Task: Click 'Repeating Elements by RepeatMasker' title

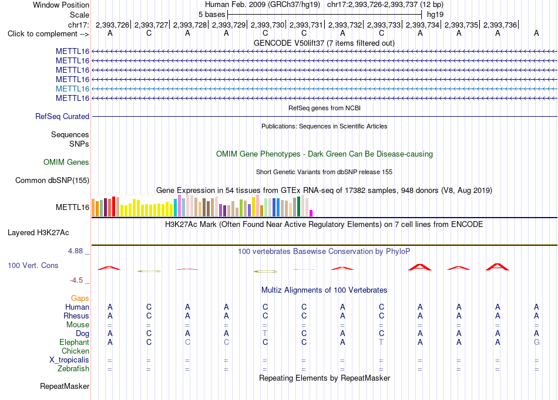Action: (x=324, y=378)
